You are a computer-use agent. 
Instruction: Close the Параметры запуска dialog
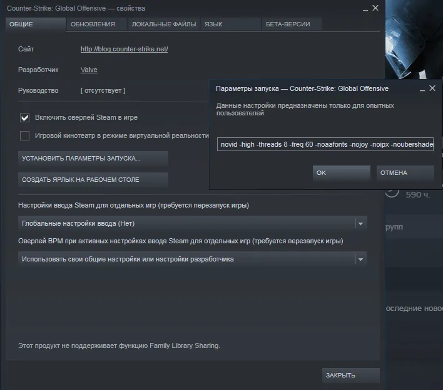coord(432,88)
